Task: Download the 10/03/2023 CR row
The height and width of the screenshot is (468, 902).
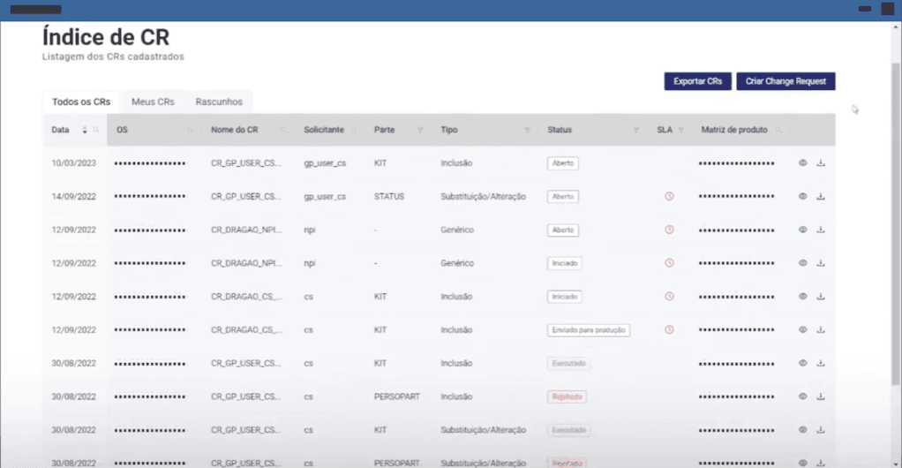Action: [820, 162]
